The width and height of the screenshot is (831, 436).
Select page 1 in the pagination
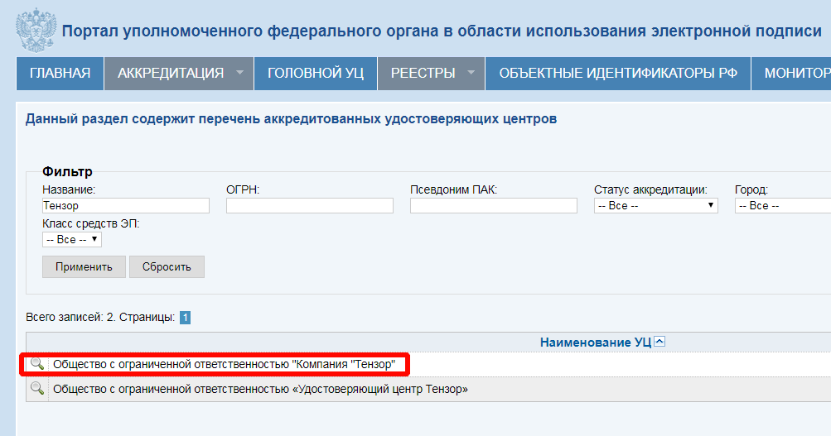pos(186,318)
